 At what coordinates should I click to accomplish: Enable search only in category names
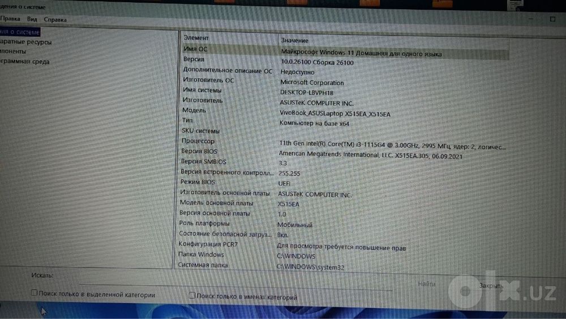[192, 296]
